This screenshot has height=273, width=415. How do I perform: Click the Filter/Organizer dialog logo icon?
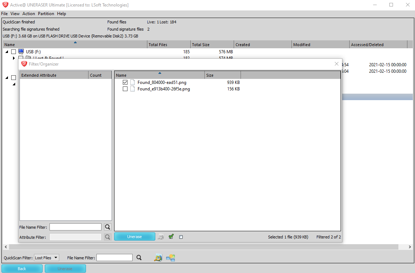click(24, 64)
